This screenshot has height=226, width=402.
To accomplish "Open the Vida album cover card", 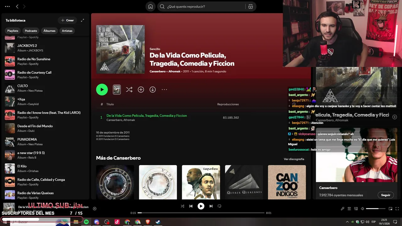I will pos(158,182).
